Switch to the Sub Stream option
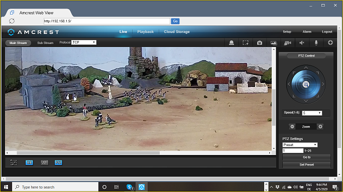 click(x=45, y=43)
